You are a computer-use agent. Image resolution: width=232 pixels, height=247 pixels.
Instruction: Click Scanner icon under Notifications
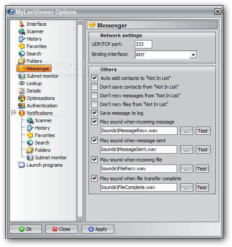coord(30,120)
